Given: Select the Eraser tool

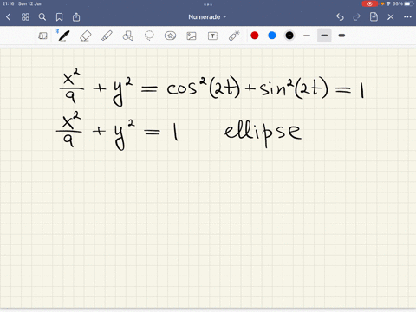Looking at the screenshot, I should (x=86, y=36).
